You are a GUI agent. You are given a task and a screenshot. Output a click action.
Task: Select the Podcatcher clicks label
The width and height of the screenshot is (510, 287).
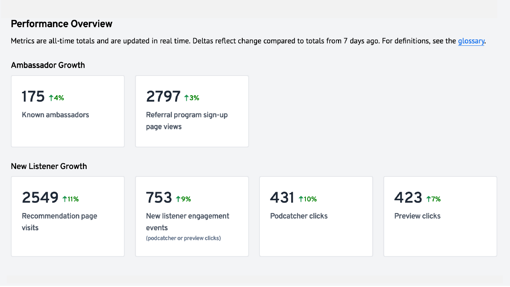299,216
